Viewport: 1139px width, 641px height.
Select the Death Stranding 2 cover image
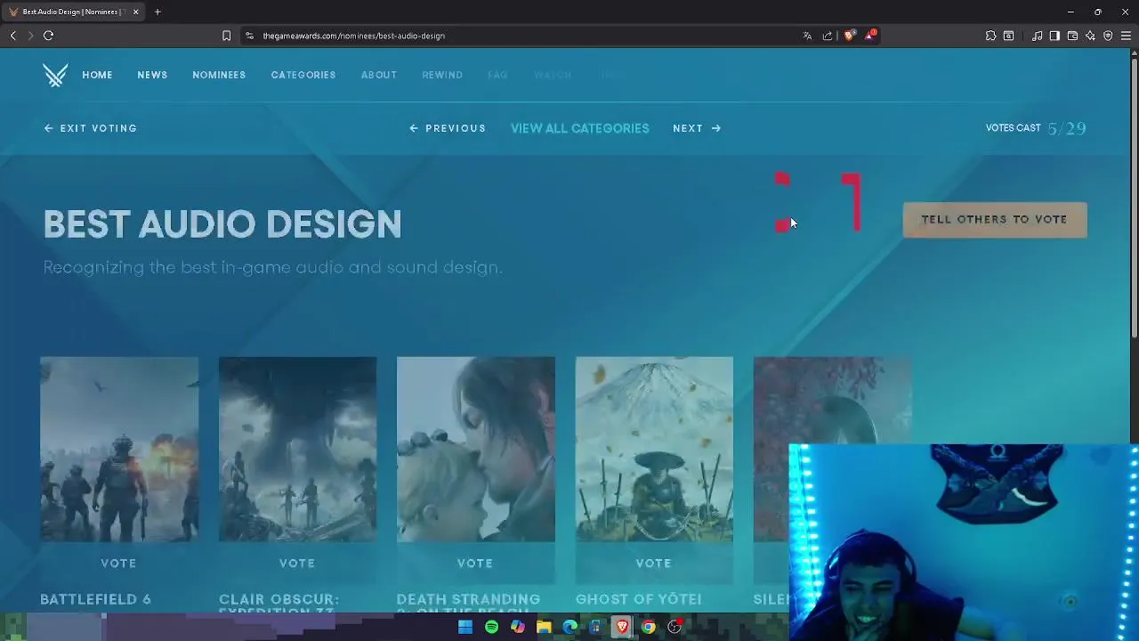[476, 450]
